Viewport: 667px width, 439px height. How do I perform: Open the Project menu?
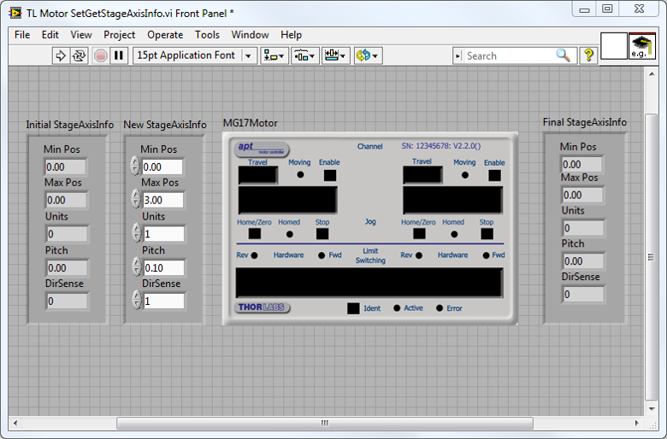[x=119, y=35]
